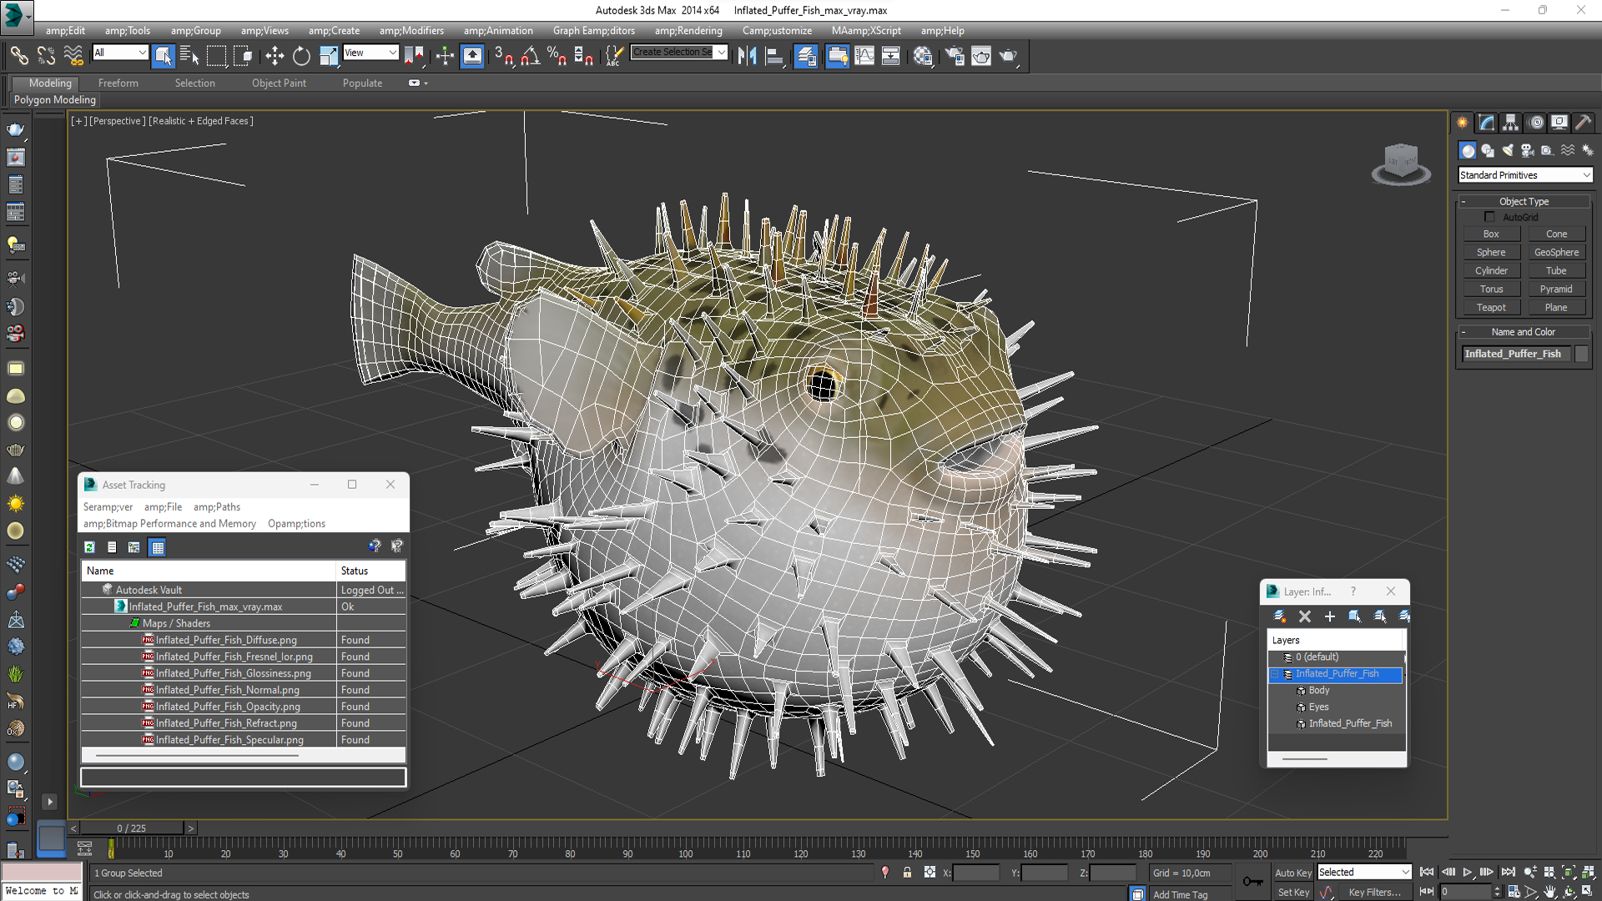Image resolution: width=1602 pixels, height=901 pixels.
Task: Enable the AutoGrid checkbox
Action: click(1490, 217)
